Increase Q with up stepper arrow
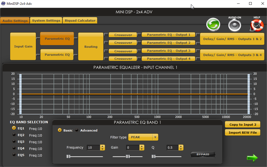 (x=181, y=146)
